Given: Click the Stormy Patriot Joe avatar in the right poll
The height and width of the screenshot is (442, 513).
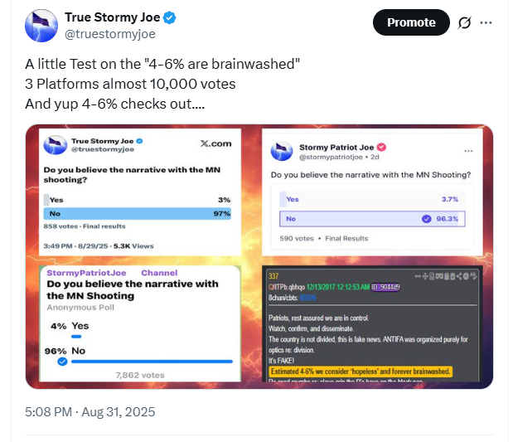Looking at the screenshot, I should point(283,151).
